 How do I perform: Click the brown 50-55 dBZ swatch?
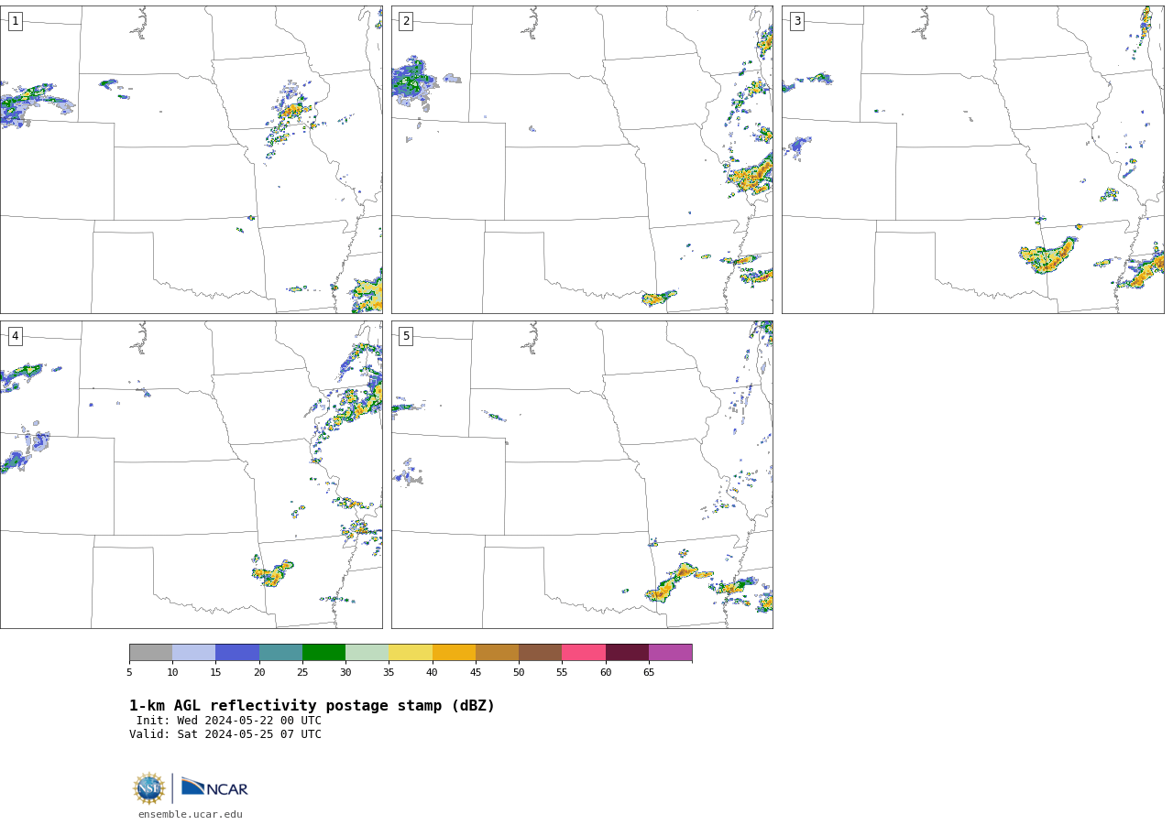(541, 653)
